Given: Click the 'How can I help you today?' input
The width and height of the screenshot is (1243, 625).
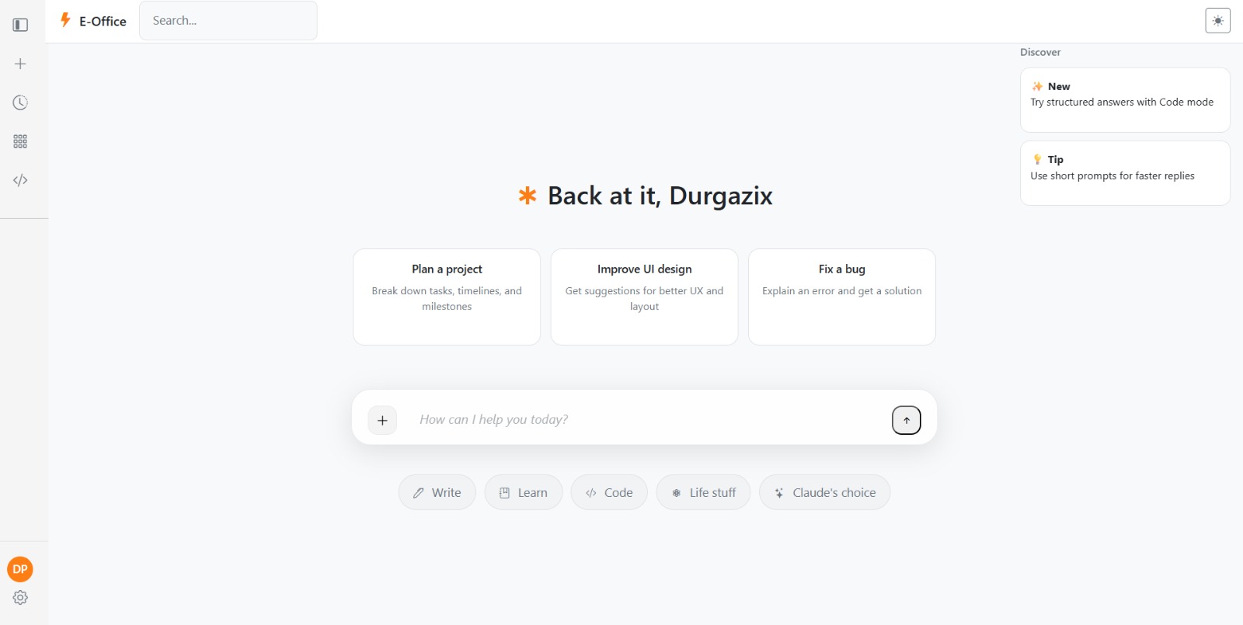Looking at the screenshot, I should coord(649,419).
